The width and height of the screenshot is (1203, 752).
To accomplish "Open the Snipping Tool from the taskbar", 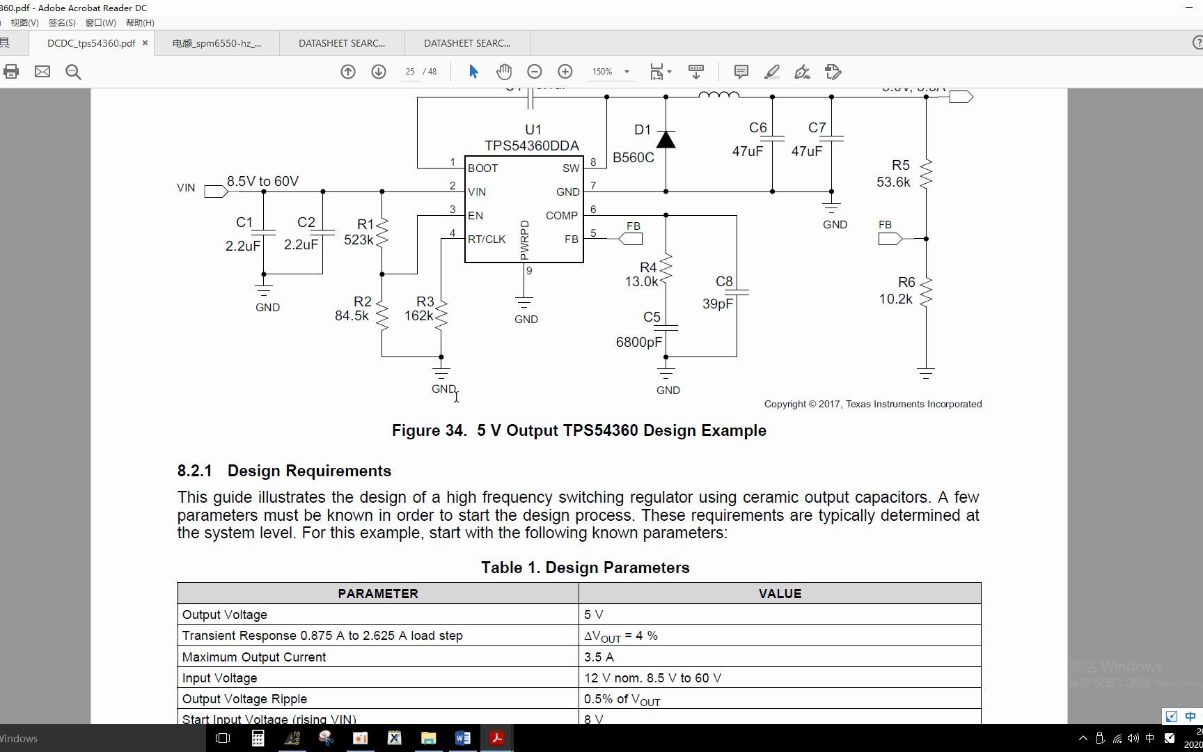I will click(x=326, y=738).
